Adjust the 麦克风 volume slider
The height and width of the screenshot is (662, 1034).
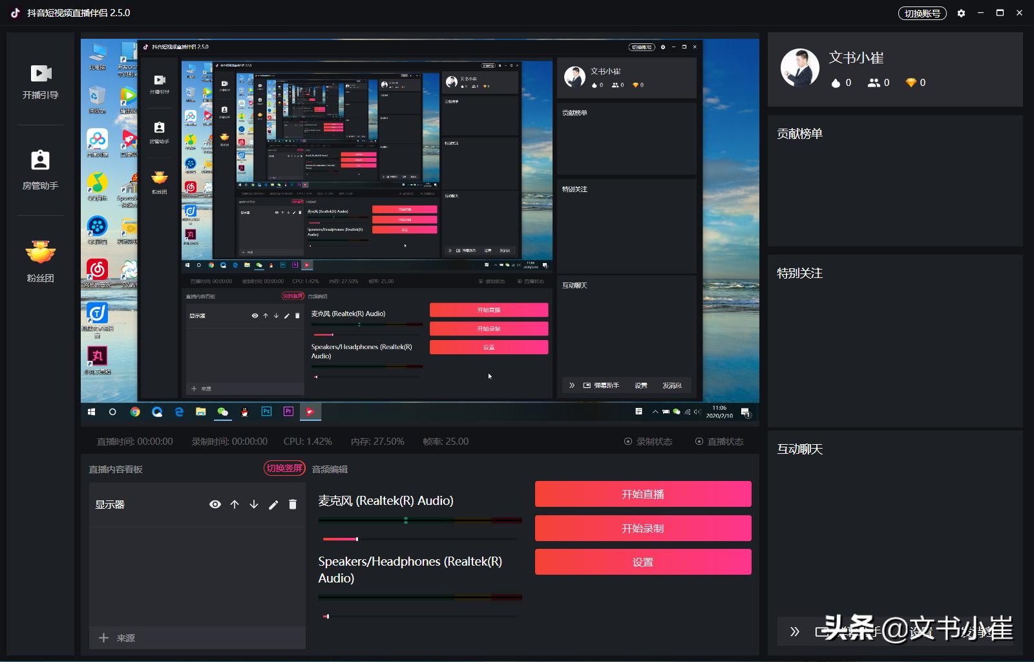coord(420,539)
